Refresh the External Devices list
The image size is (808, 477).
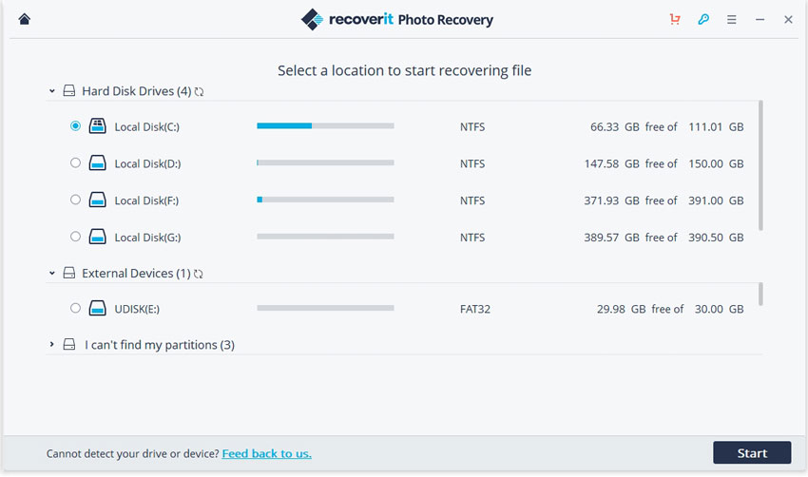pyautogui.click(x=199, y=274)
